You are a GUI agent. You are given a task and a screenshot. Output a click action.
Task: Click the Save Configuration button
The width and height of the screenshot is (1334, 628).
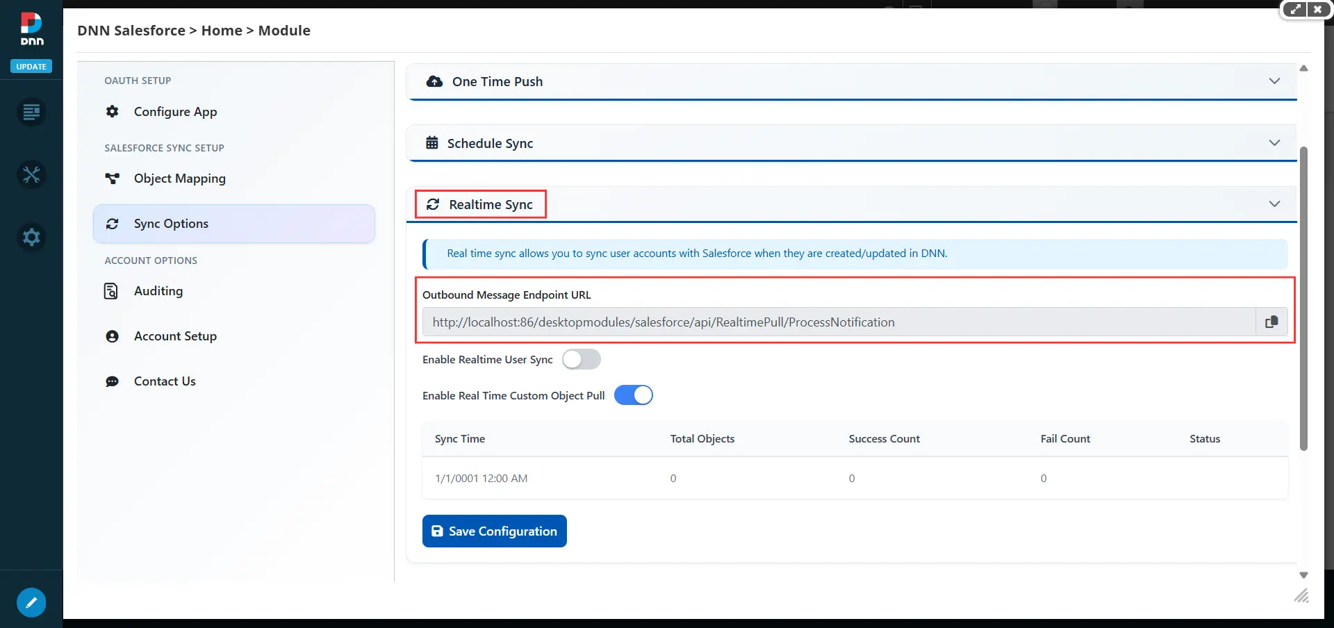495,531
